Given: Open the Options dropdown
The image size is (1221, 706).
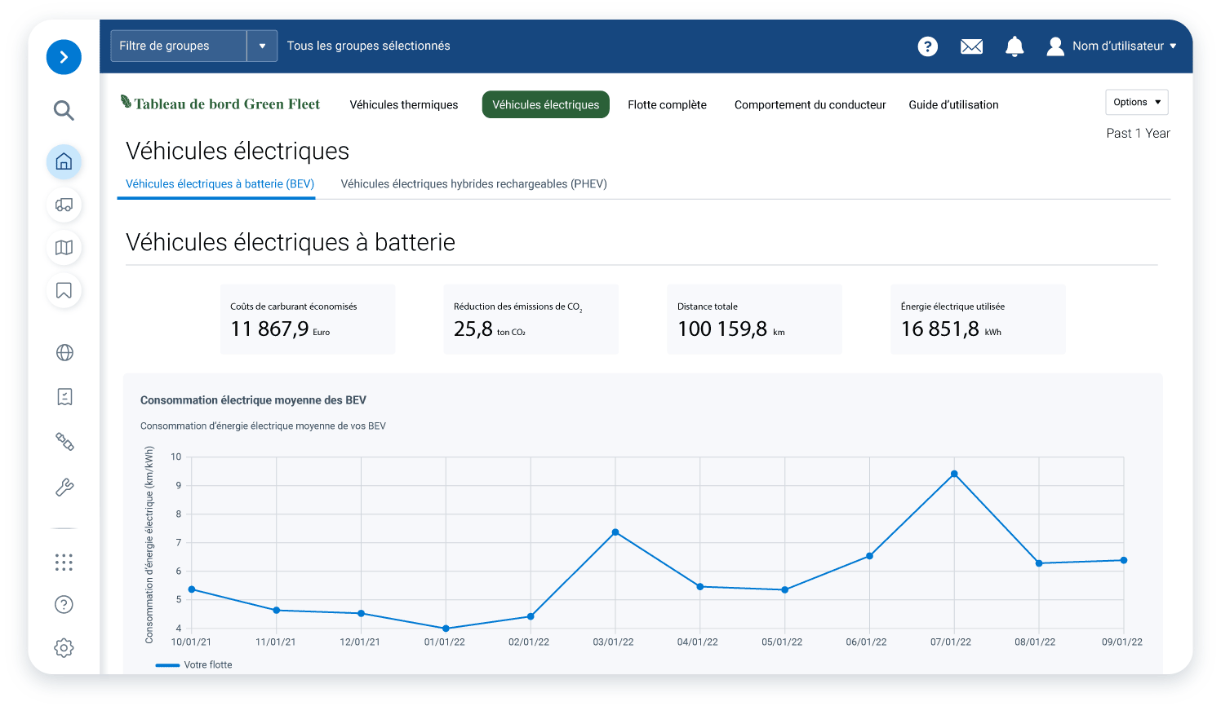Looking at the screenshot, I should 1136,102.
